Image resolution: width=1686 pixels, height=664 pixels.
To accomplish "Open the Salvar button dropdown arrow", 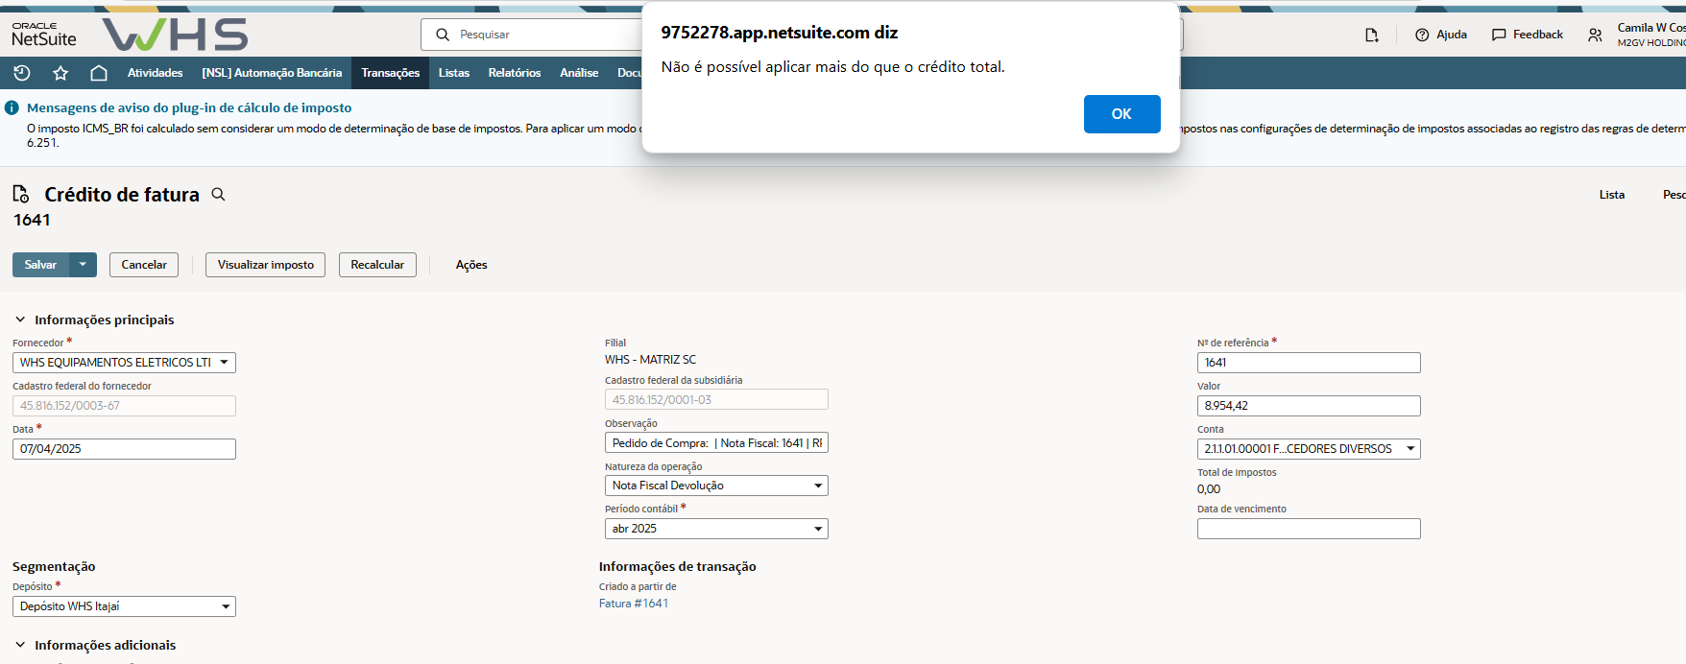I will point(83,265).
